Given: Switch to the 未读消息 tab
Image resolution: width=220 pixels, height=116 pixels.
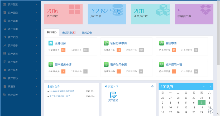Looking at the screenshot, I should 69,33.
